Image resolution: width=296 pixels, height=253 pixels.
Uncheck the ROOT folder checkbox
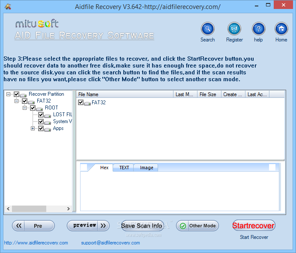(x=33, y=108)
